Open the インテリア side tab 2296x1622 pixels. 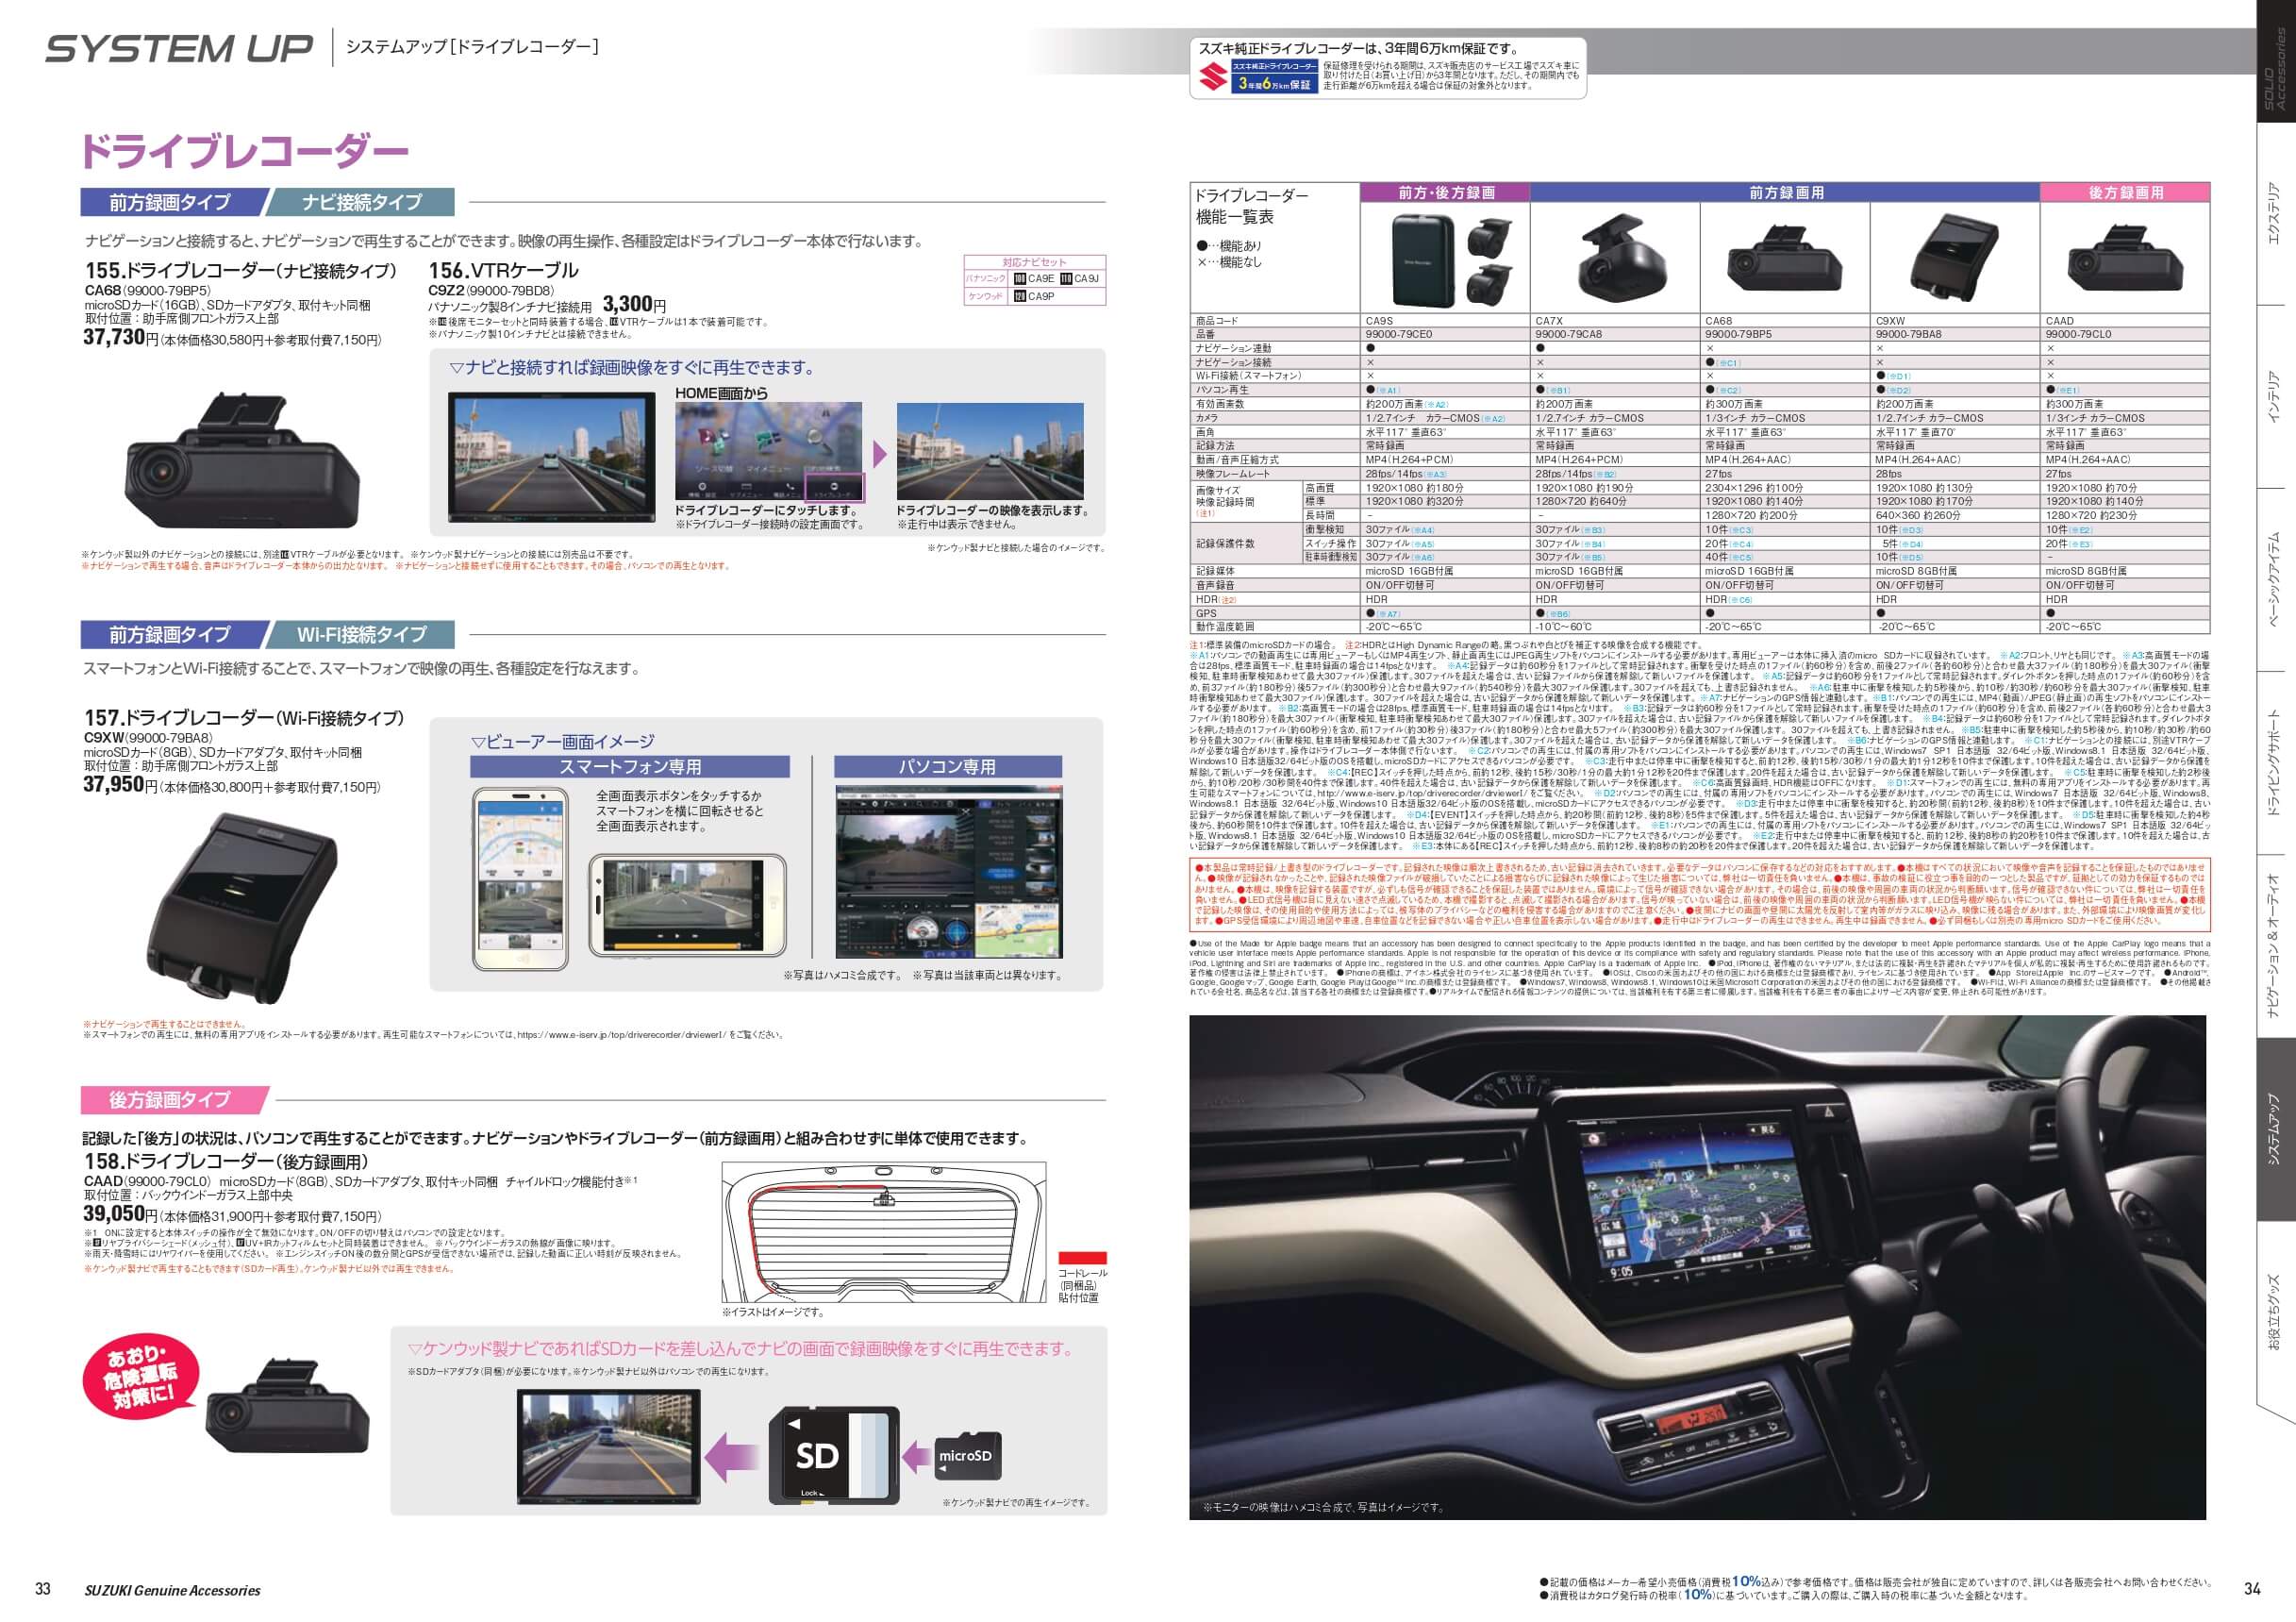[x=2275, y=396]
